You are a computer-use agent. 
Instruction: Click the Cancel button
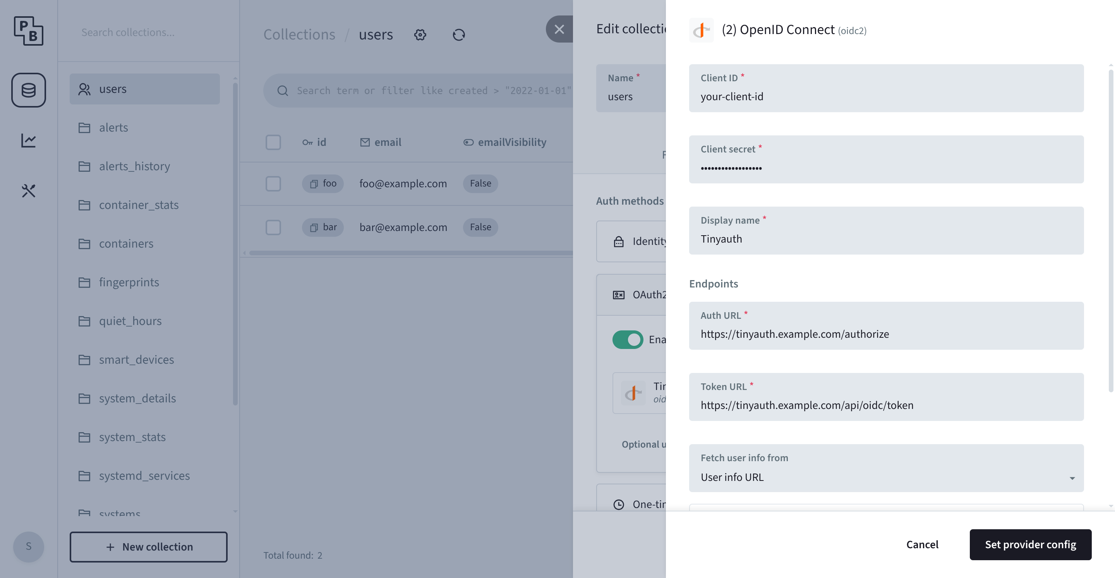point(922,544)
